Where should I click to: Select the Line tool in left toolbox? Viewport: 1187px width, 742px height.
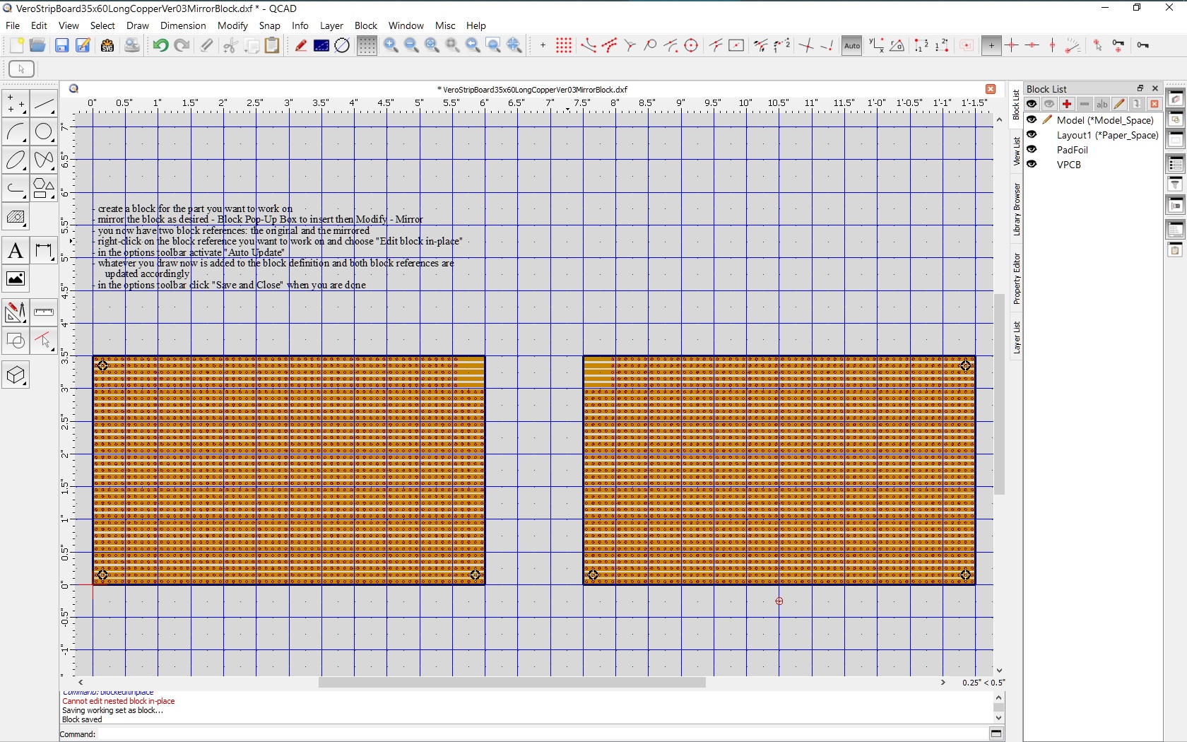click(44, 105)
